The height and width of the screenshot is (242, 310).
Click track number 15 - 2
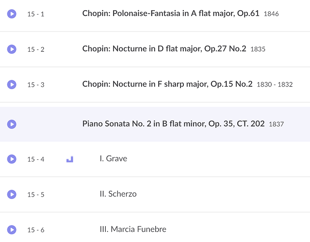(x=36, y=49)
